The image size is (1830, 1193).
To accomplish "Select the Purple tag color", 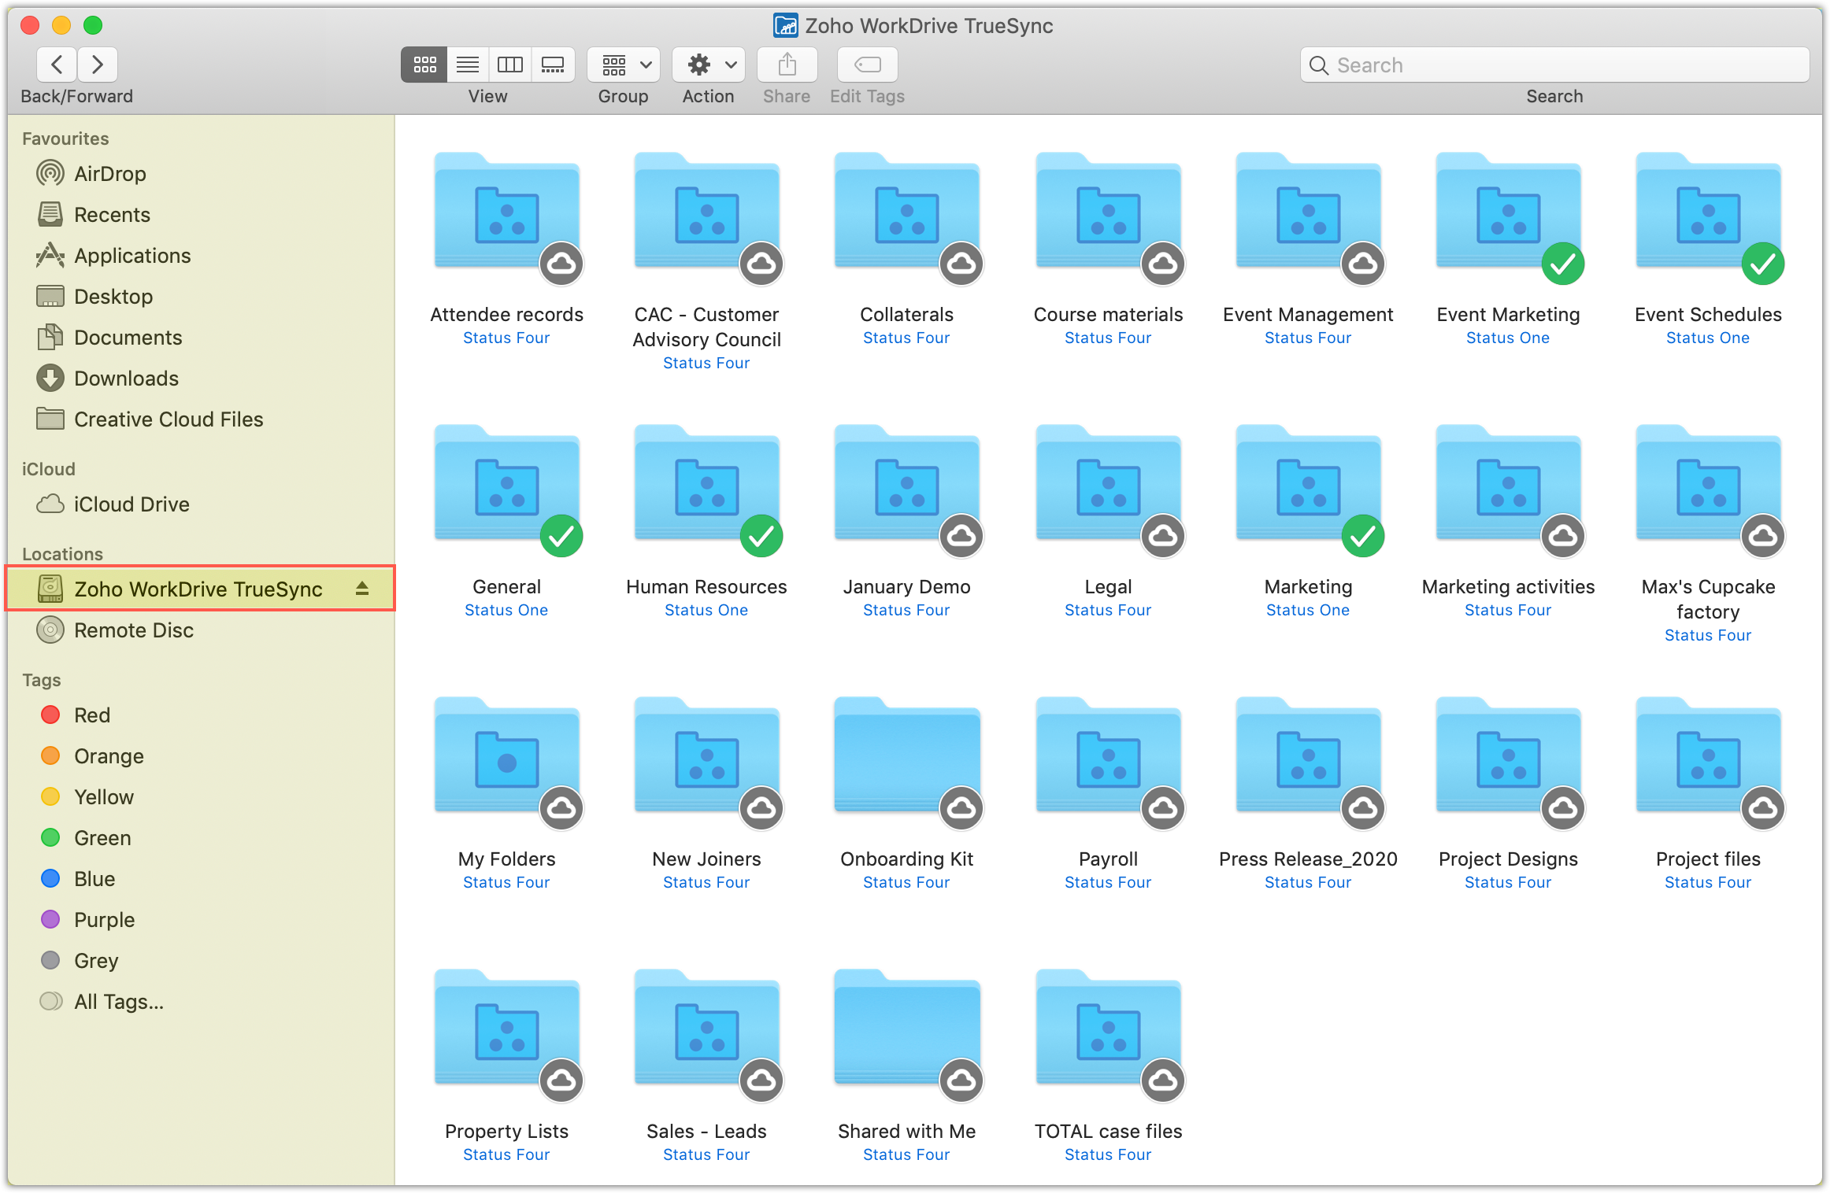I will pyautogui.click(x=104, y=920).
